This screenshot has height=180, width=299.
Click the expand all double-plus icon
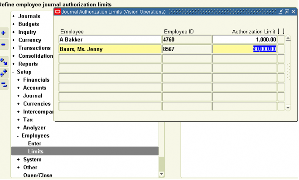[x=4, y=73]
